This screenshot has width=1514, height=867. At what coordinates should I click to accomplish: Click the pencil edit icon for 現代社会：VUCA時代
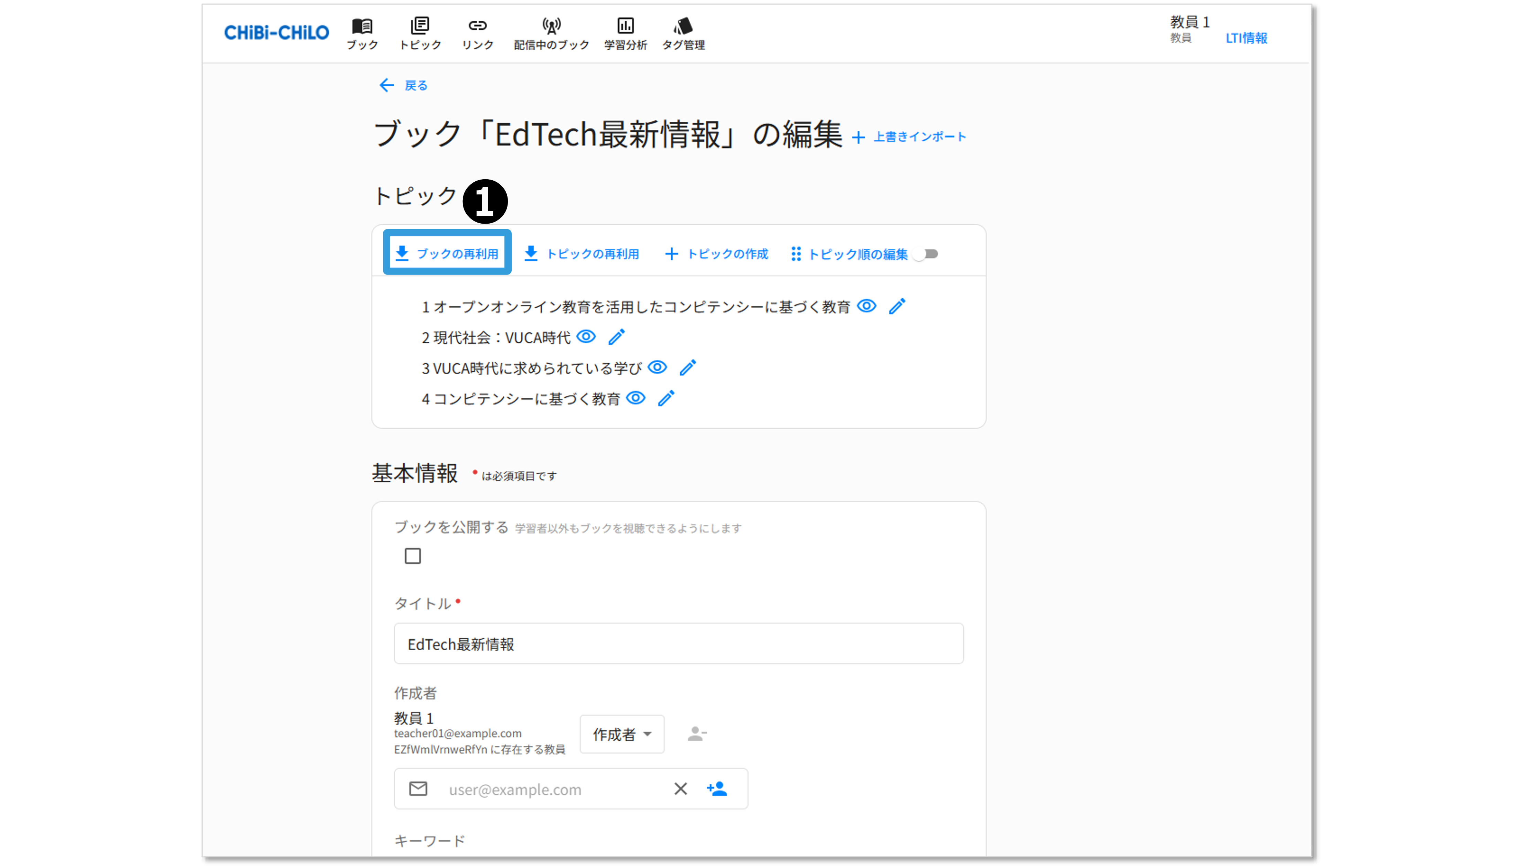[x=616, y=337]
